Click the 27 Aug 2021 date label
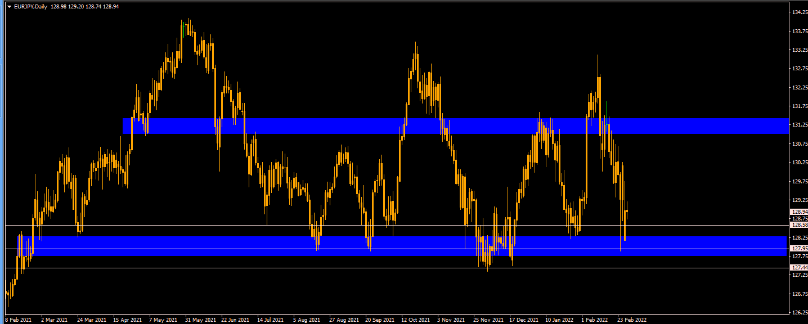Image resolution: width=808 pixels, height=324 pixels. pyautogui.click(x=343, y=319)
